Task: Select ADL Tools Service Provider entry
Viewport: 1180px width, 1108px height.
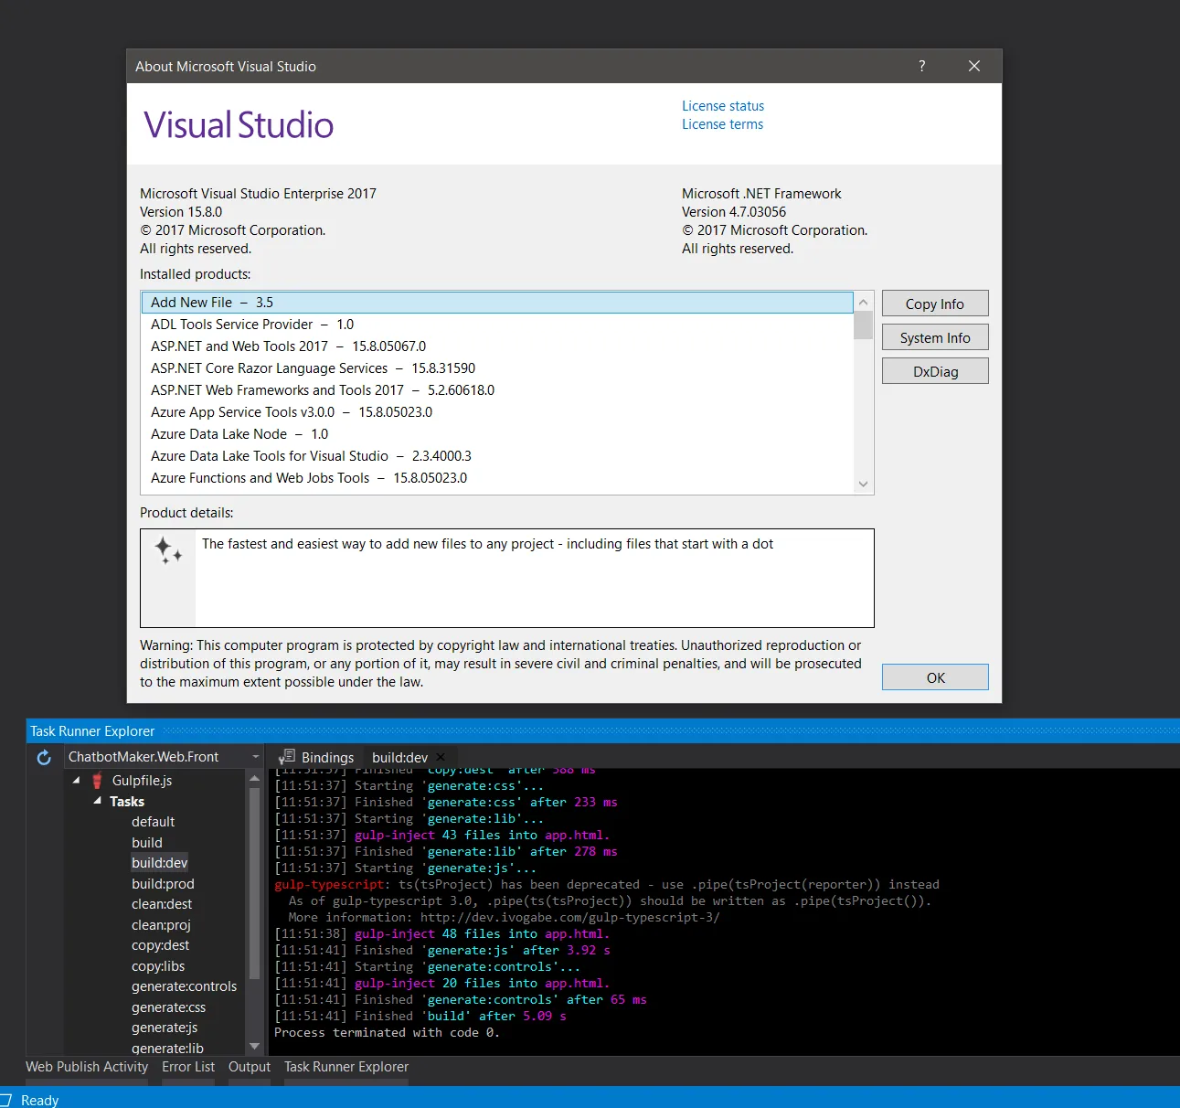Action: click(497, 325)
